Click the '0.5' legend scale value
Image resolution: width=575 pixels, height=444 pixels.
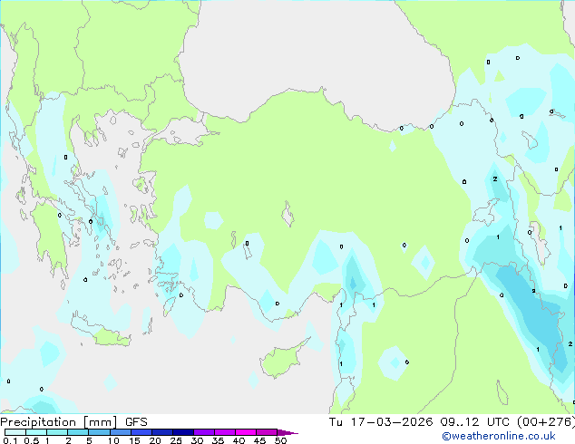[x=31, y=440]
